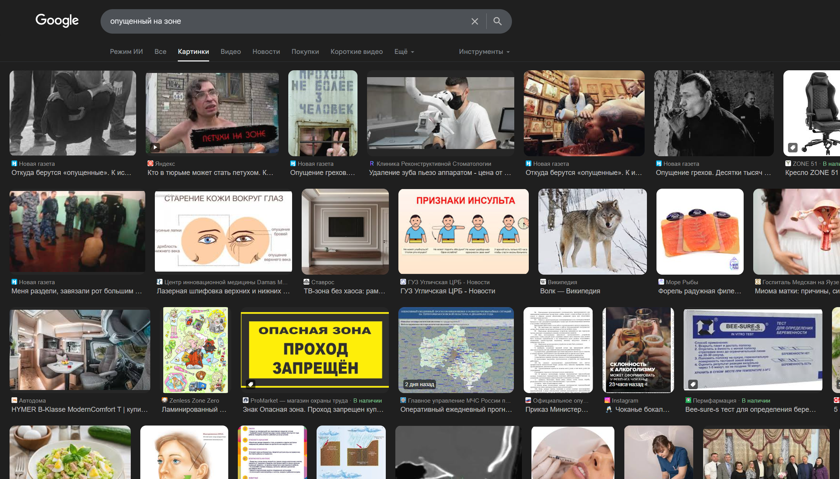The width and height of the screenshot is (840, 479).
Task: Switch to the Видео tab
Action: [x=231, y=52]
